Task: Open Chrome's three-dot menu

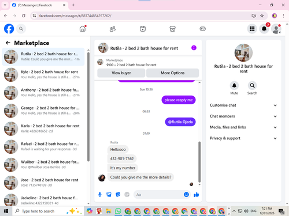Action: tap(283, 16)
